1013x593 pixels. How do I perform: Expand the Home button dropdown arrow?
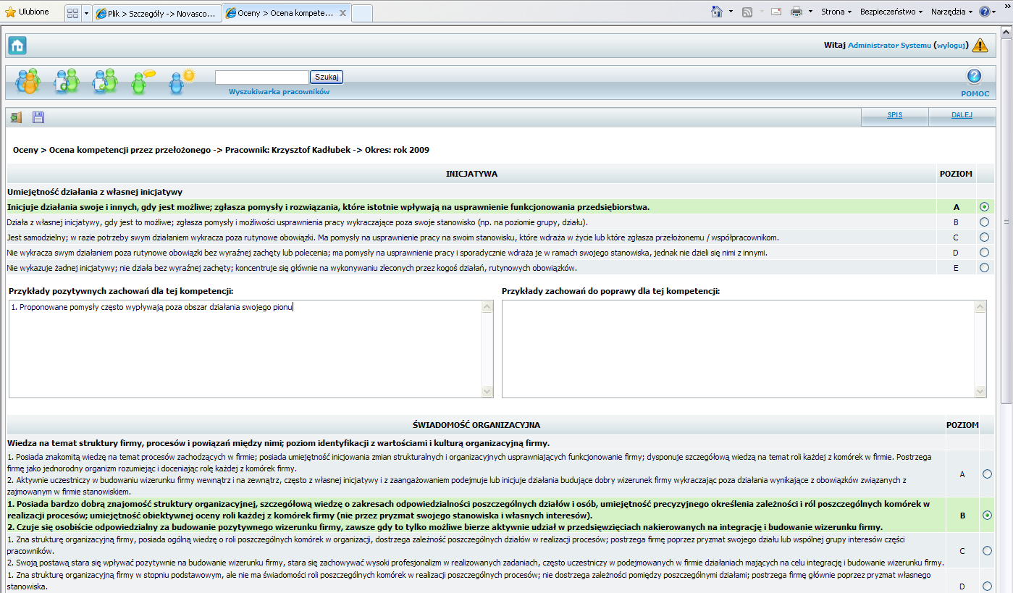[731, 12]
